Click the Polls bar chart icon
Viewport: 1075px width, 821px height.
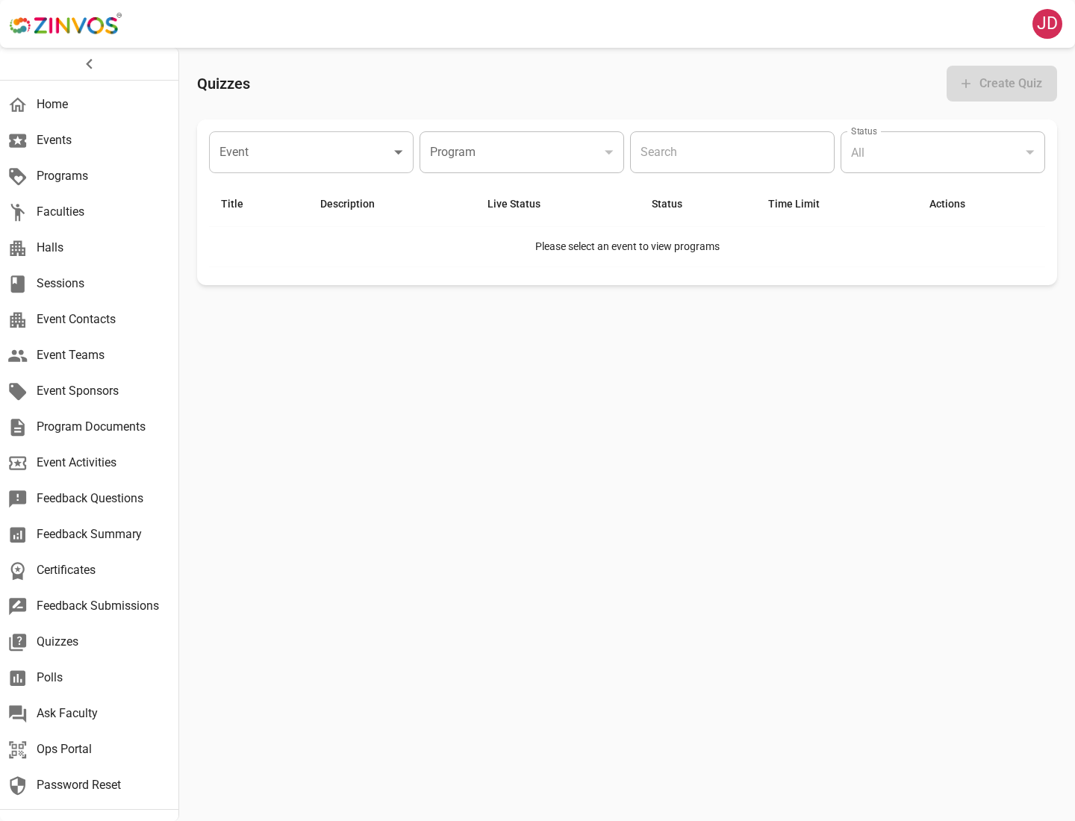[x=18, y=678]
